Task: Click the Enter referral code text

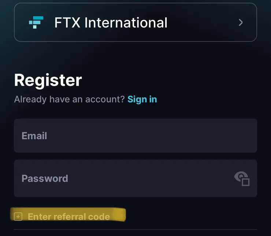Action: point(69,217)
